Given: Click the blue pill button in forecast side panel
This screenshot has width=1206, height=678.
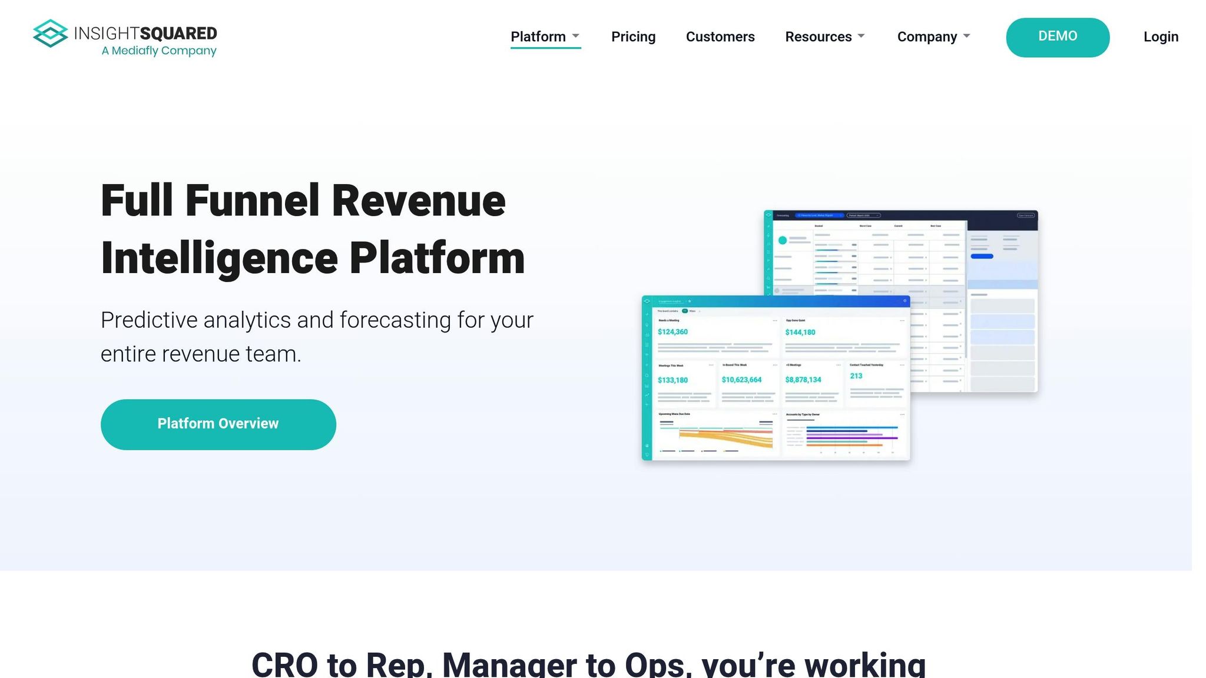Looking at the screenshot, I should [x=981, y=257].
